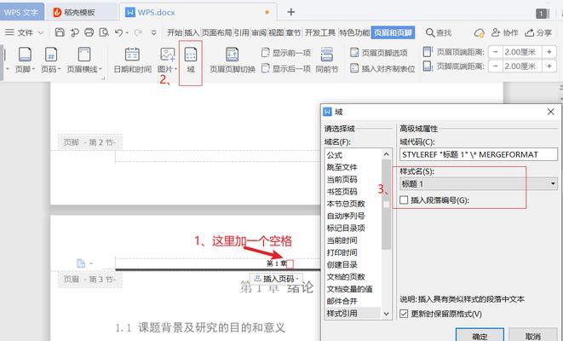Image resolution: width=563 pixels, height=341 pixels.
Task: Click the cloud sync icon
Action: (479, 32)
